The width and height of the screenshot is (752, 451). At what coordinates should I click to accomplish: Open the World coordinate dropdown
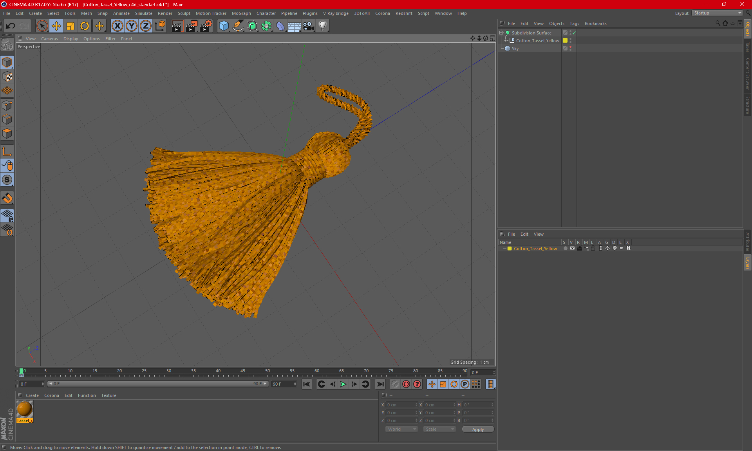point(401,429)
